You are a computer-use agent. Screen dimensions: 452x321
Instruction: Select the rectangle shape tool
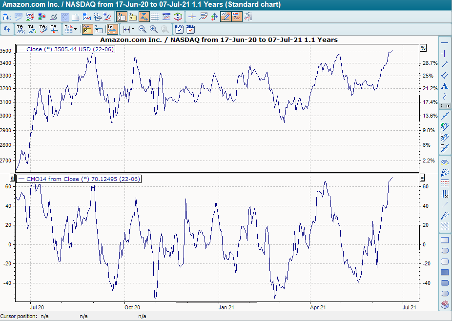coord(445,240)
